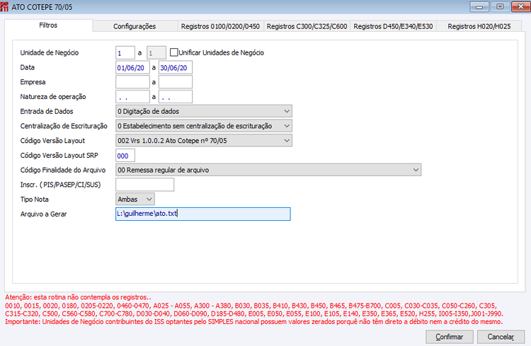
Task: Open Registros D450/E340/E530 tab
Action: point(393,26)
